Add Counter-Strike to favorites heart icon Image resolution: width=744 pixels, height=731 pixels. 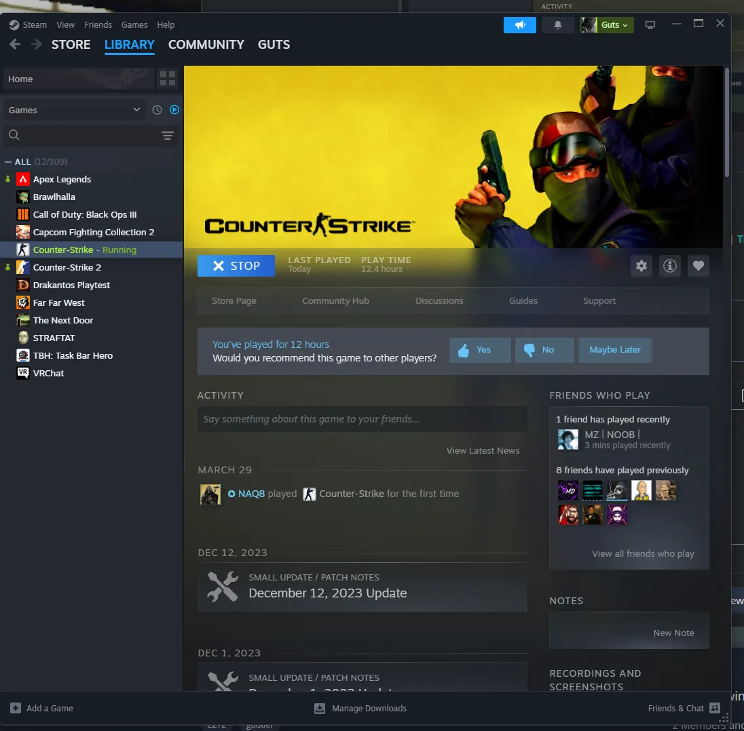(x=699, y=266)
